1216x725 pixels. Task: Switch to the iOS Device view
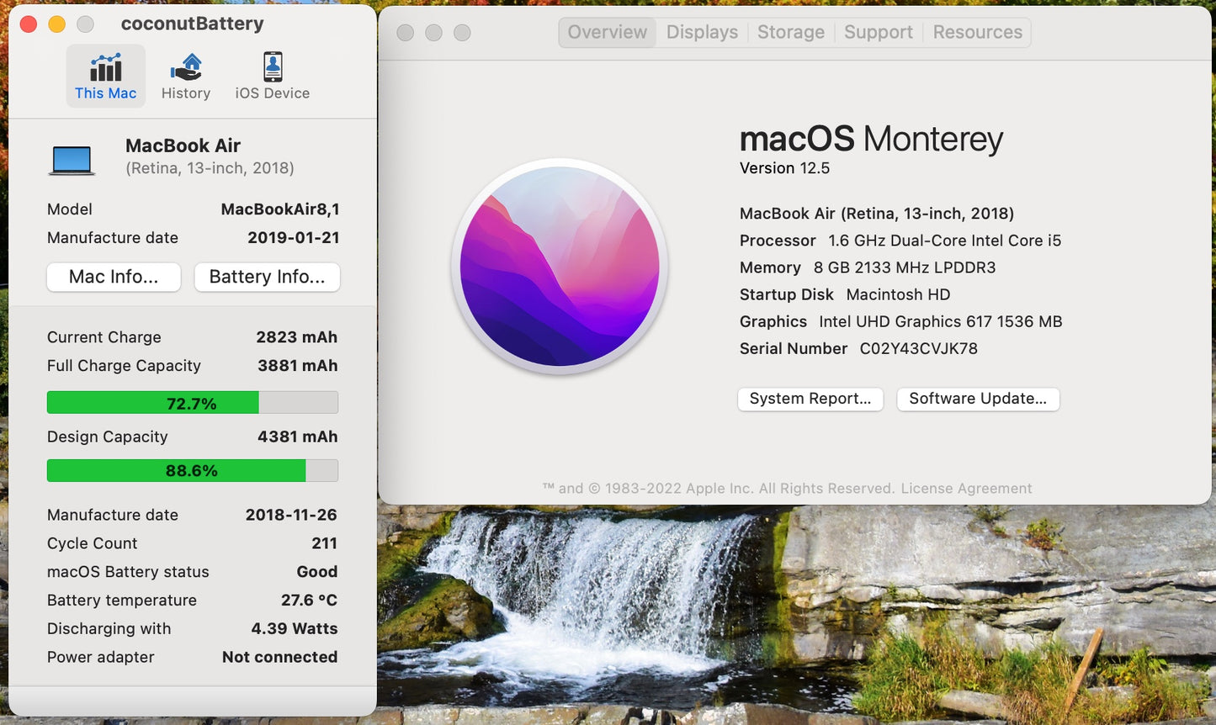272,76
